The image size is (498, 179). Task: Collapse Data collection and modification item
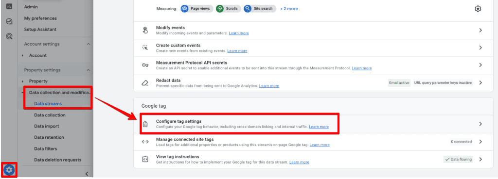pos(22,93)
